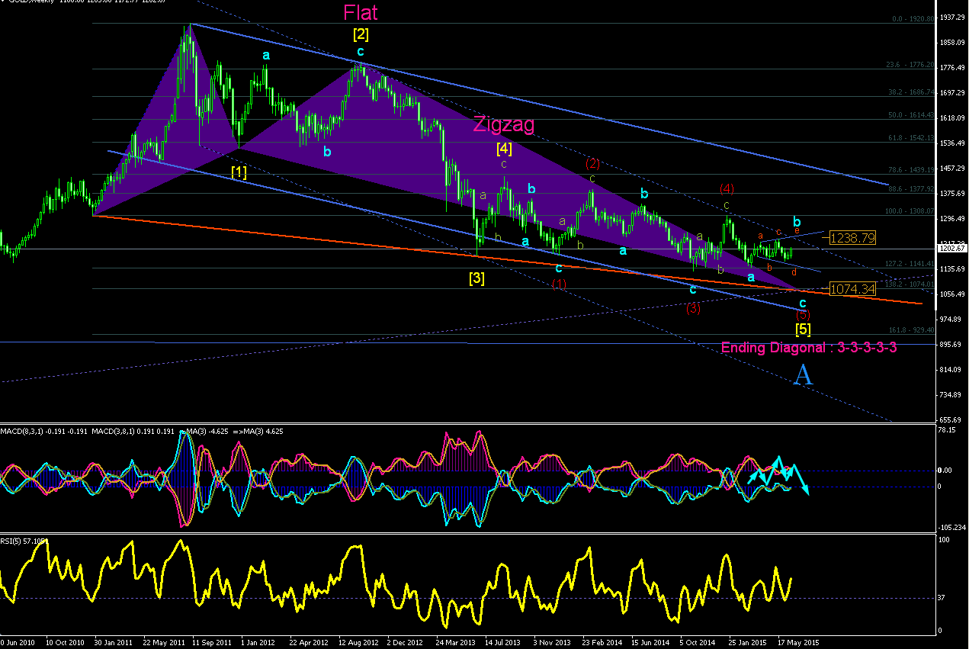
Task: Select the current price tag 1202.67
Action: (953, 249)
